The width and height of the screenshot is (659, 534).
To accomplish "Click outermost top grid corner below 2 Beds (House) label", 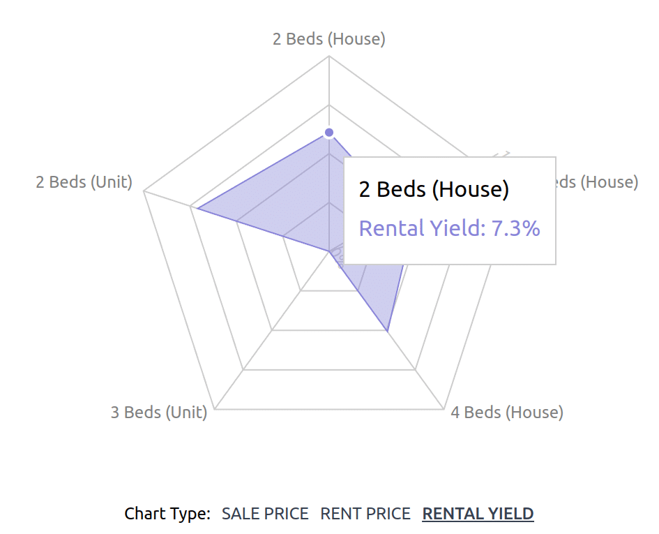I will pyautogui.click(x=329, y=57).
